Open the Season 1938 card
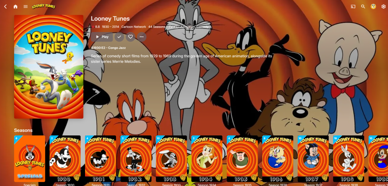This screenshot has height=186, width=388. coord(349,159)
